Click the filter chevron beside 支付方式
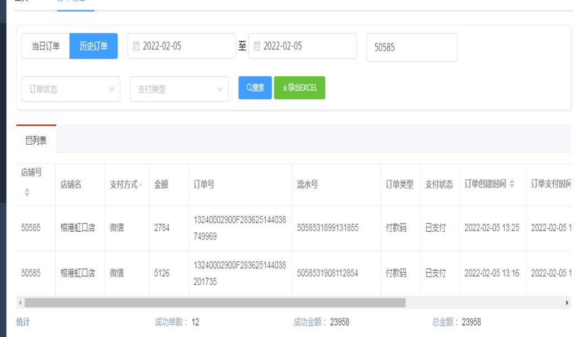Viewport: 581px width, 337px height. pyautogui.click(x=140, y=185)
